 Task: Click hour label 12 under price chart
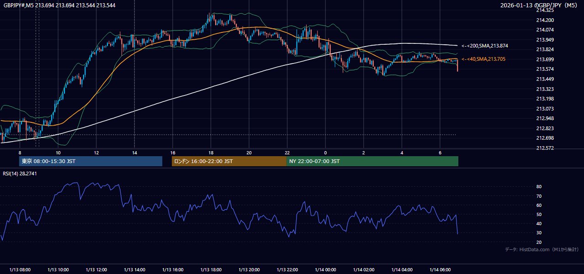pos(96,153)
